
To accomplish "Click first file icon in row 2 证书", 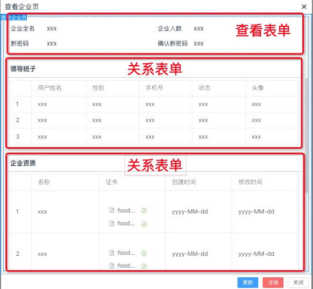I will click(112, 253).
